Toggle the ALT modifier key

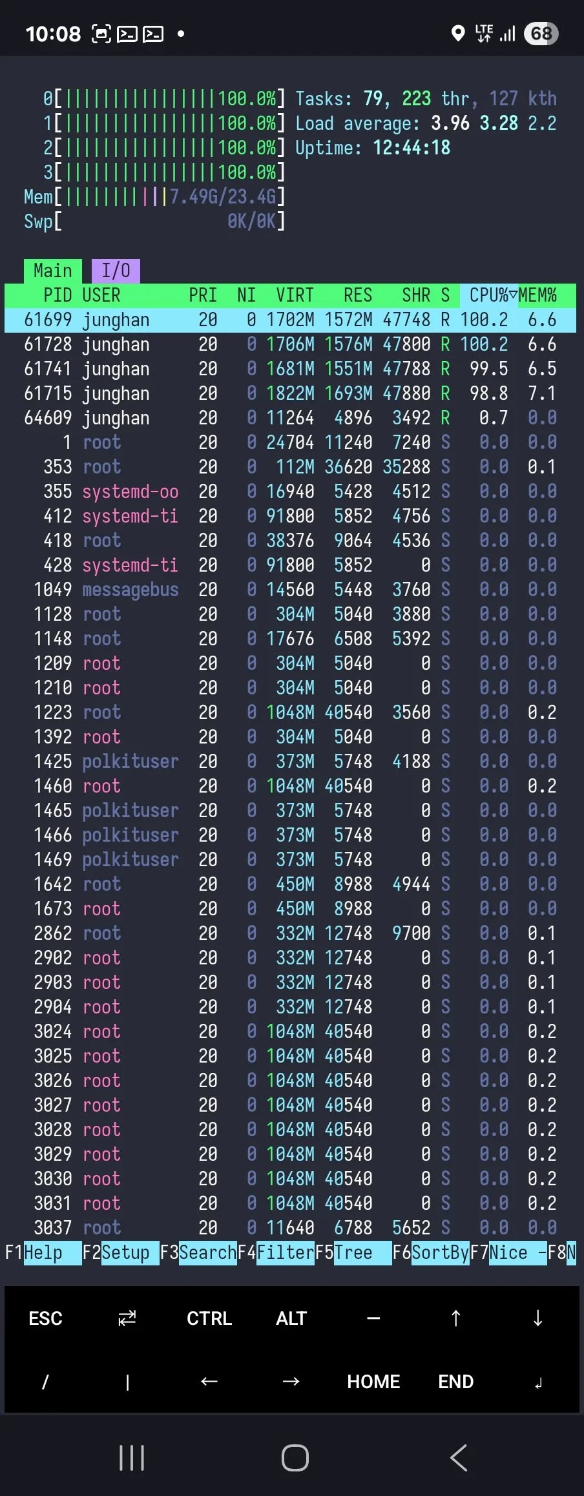[291, 1318]
